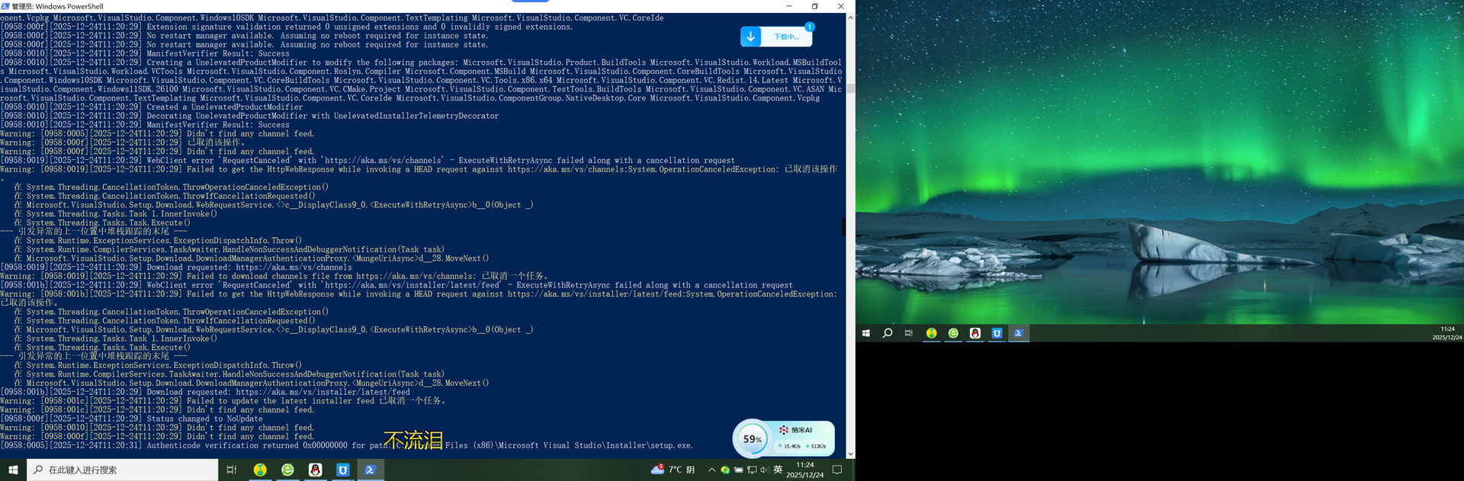Click the blue download arrow icon
The image size is (1464, 481).
tap(751, 37)
